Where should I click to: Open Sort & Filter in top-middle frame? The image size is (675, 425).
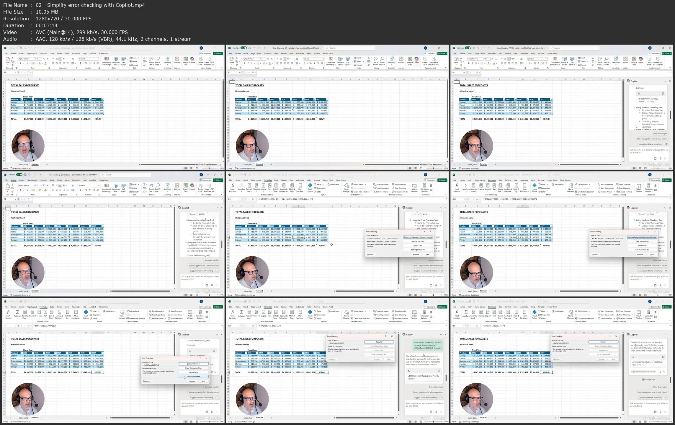coord(375,61)
